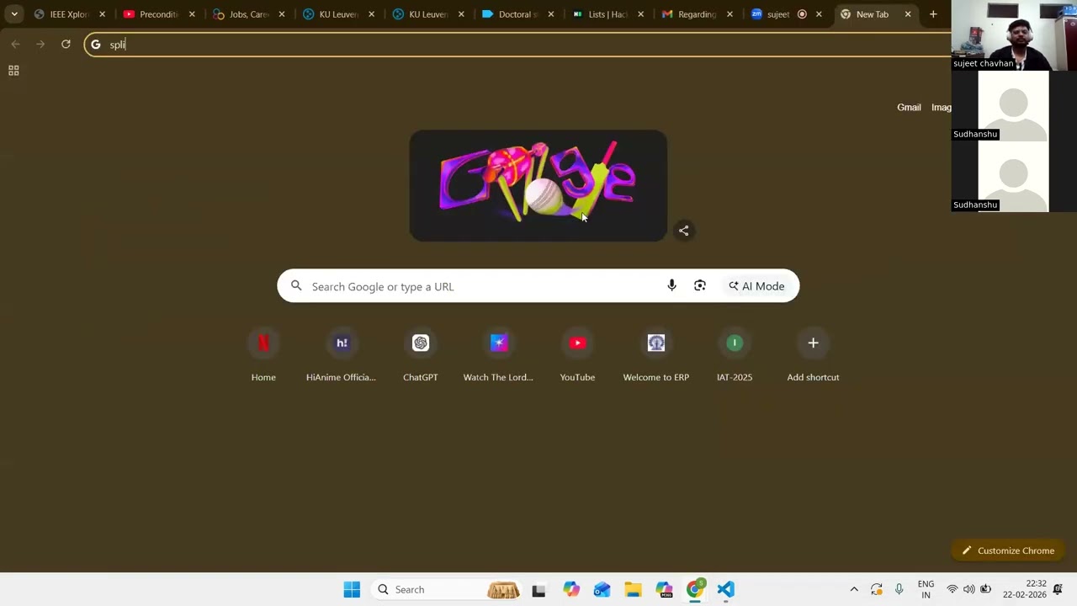
Task: Open a new tab with plus button
Action: click(933, 14)
